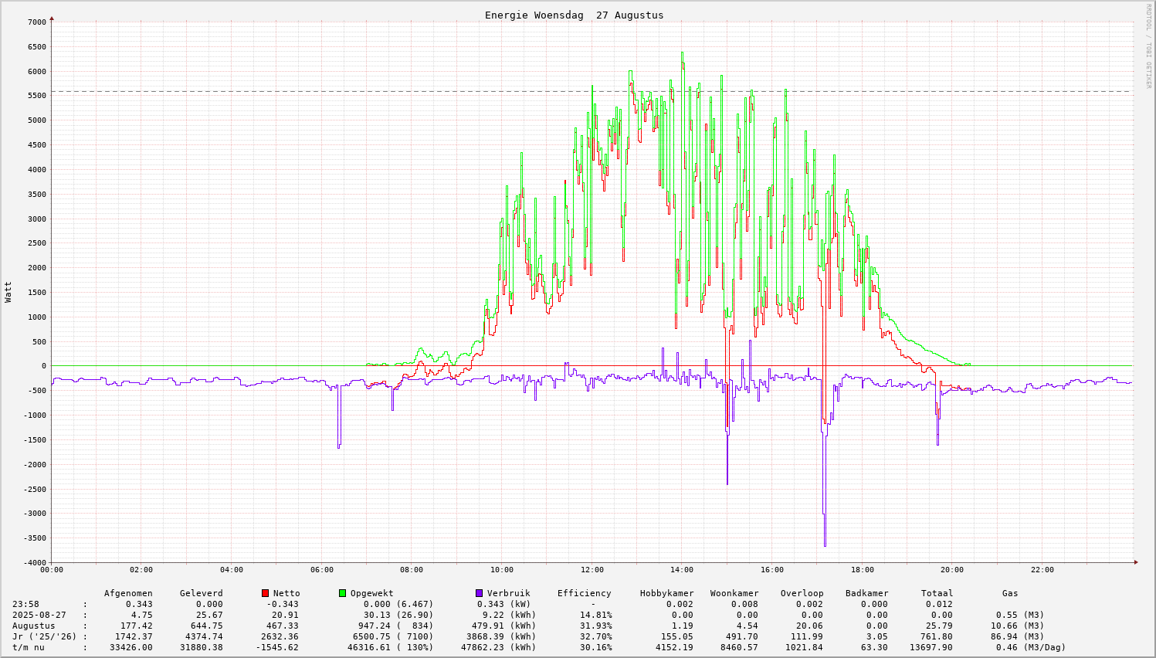The height and width of the screenshot is (658, 1156).
Task: Click the 2025-08-27 row label
Action: click(x=39, y=615)
